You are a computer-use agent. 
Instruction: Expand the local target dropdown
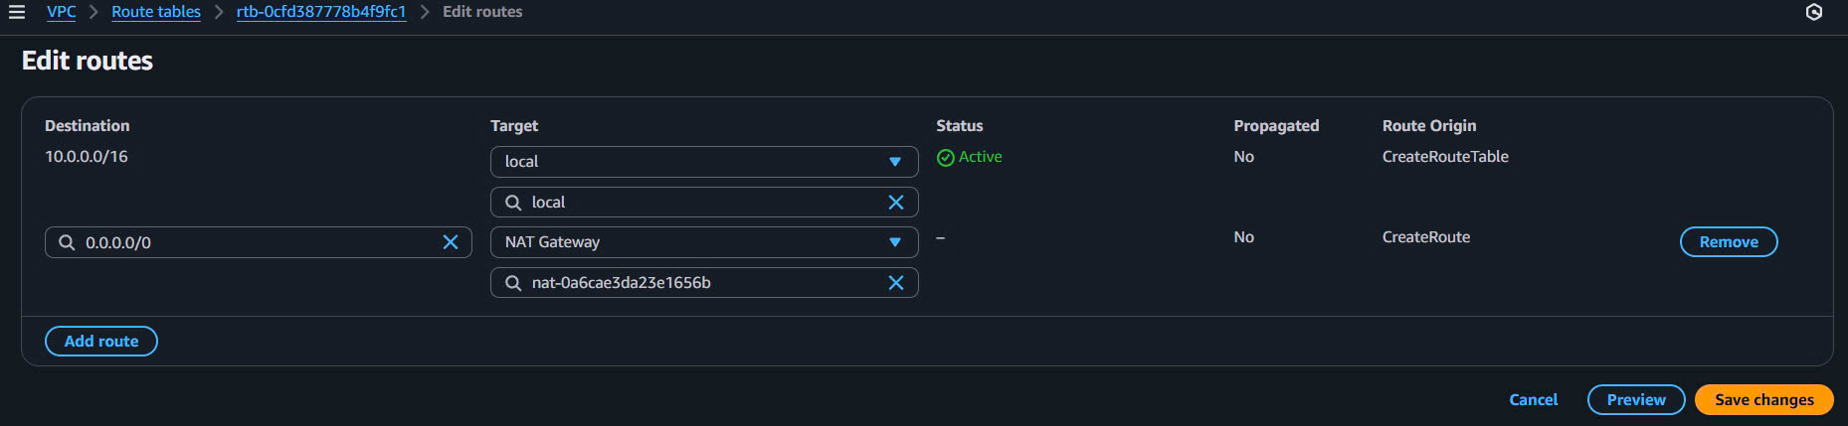(x=894, y=162)
